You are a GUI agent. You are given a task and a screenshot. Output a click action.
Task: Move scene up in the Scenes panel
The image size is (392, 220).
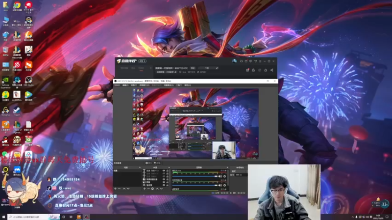coord(124,189)
